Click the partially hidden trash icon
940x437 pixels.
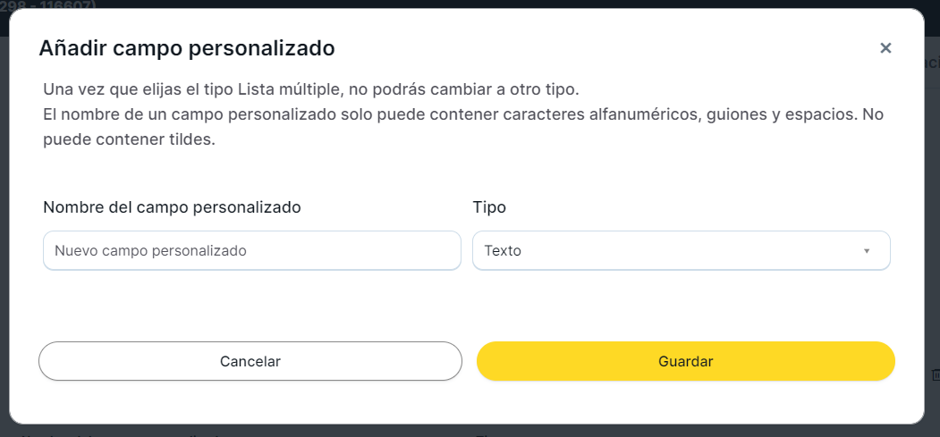click(x=936, y=374)
